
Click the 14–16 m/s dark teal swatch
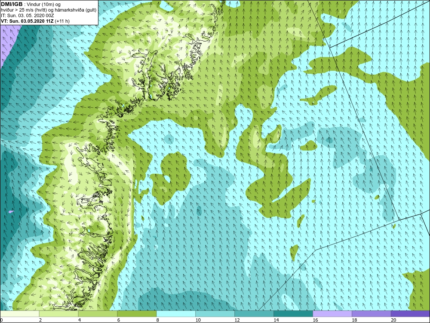[293, 314]
